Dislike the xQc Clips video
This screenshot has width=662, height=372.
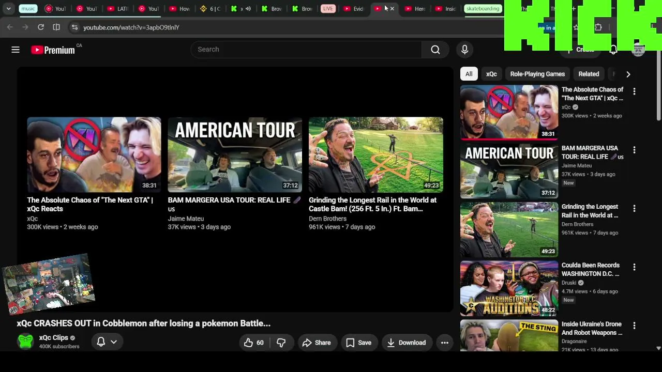pos(281,343)
